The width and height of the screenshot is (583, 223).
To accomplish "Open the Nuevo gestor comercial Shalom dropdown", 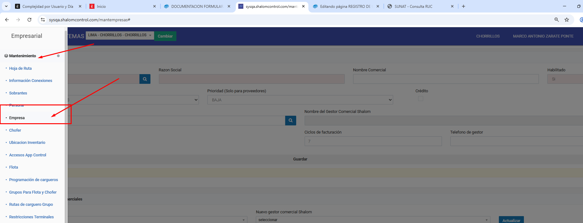I will tap(373, 220).
